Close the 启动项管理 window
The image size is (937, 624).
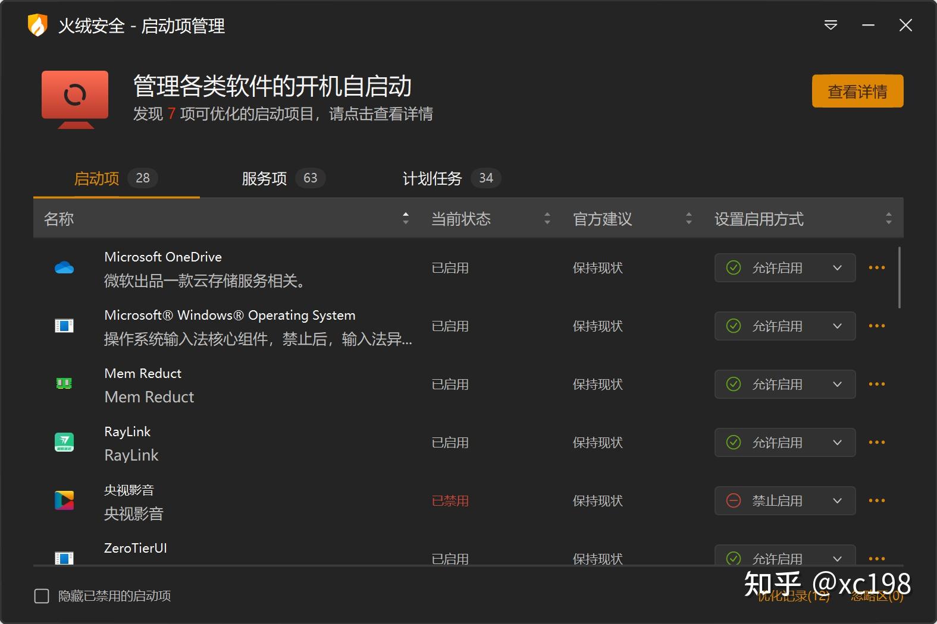pyautogui.click(x=905, y=25)
